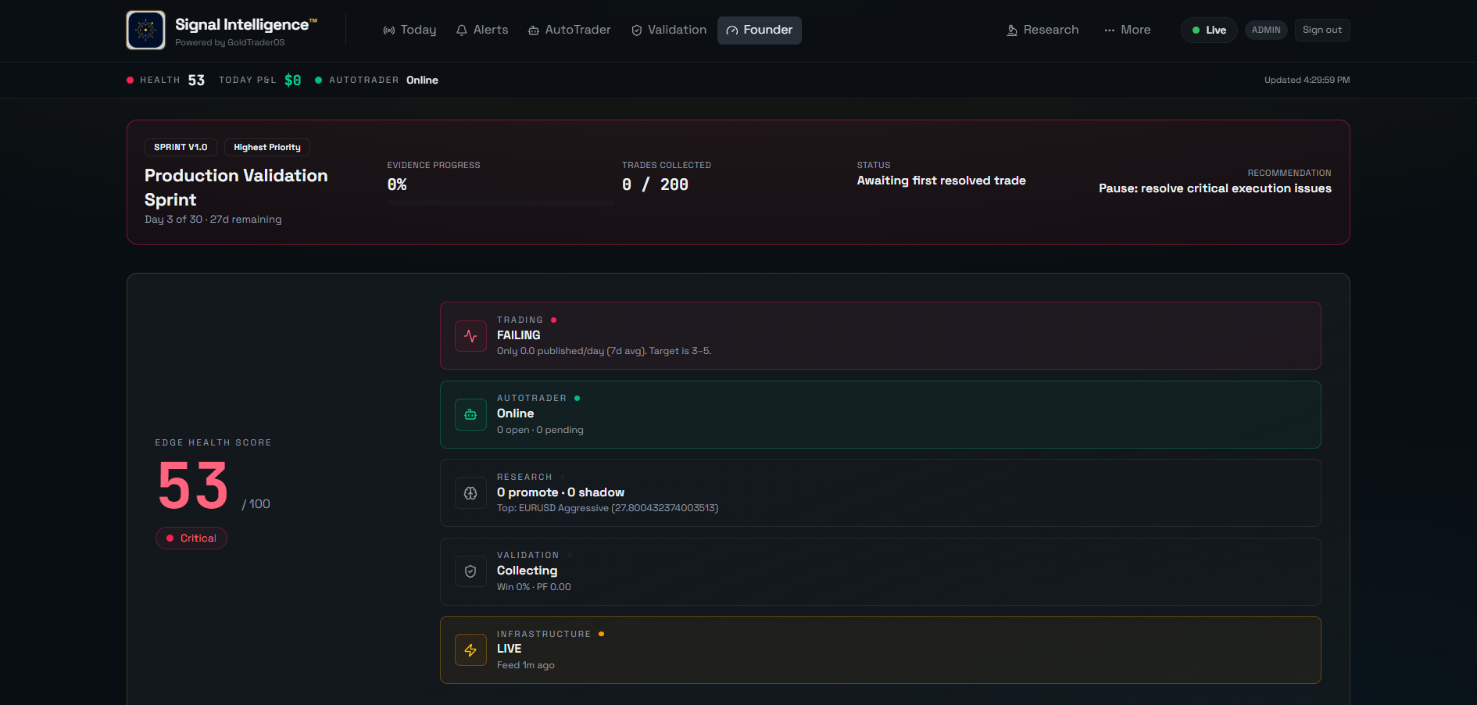Viewport: 1477px width, 705px height.
Task: Open the Today tab
Action: tap(409, 30)
